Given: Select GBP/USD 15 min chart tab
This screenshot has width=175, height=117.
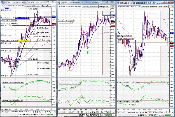Looking at the screenshot, I should coord(129,6).
